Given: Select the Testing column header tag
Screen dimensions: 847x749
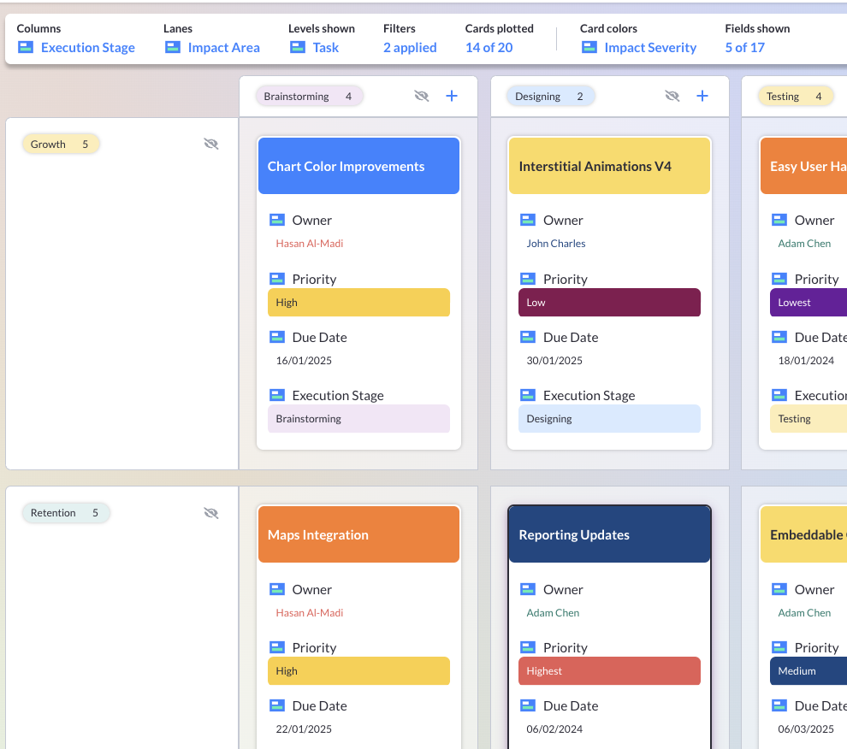Looking at the screenshot, I should (795, 96).
